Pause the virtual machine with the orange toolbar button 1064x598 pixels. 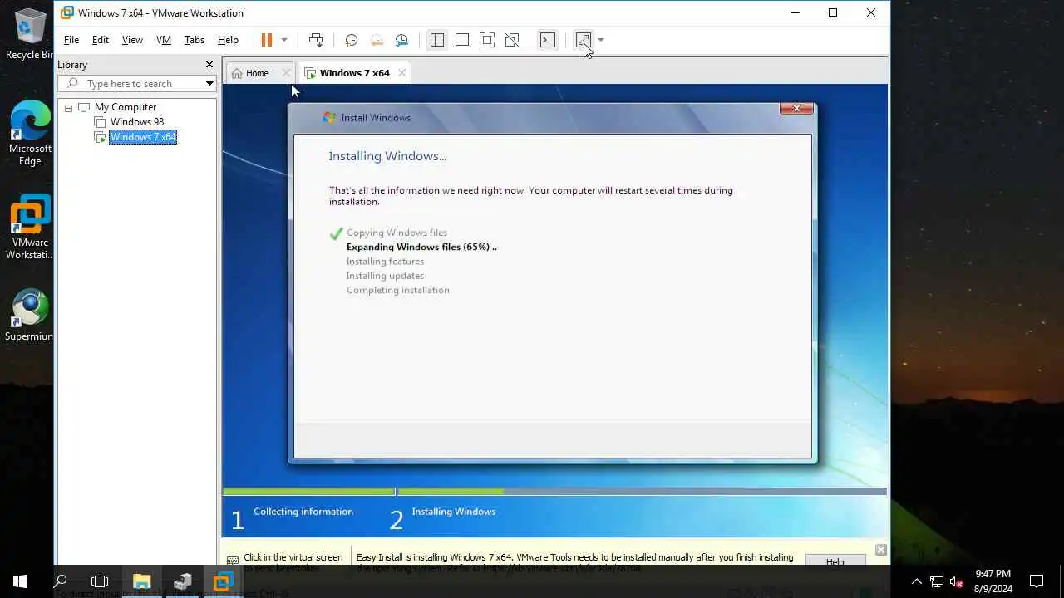pyautogui.click(x=267, y=40)
